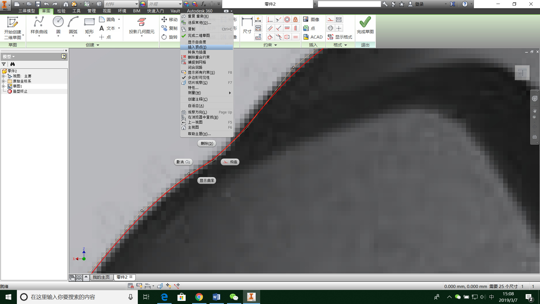The image size is (540, 304).
Task: Click the 删除(D) marking menu button
Action: click(x=207, y=143)
